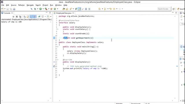
Task: Click the New Java Class icon
Action: (55, 9)
